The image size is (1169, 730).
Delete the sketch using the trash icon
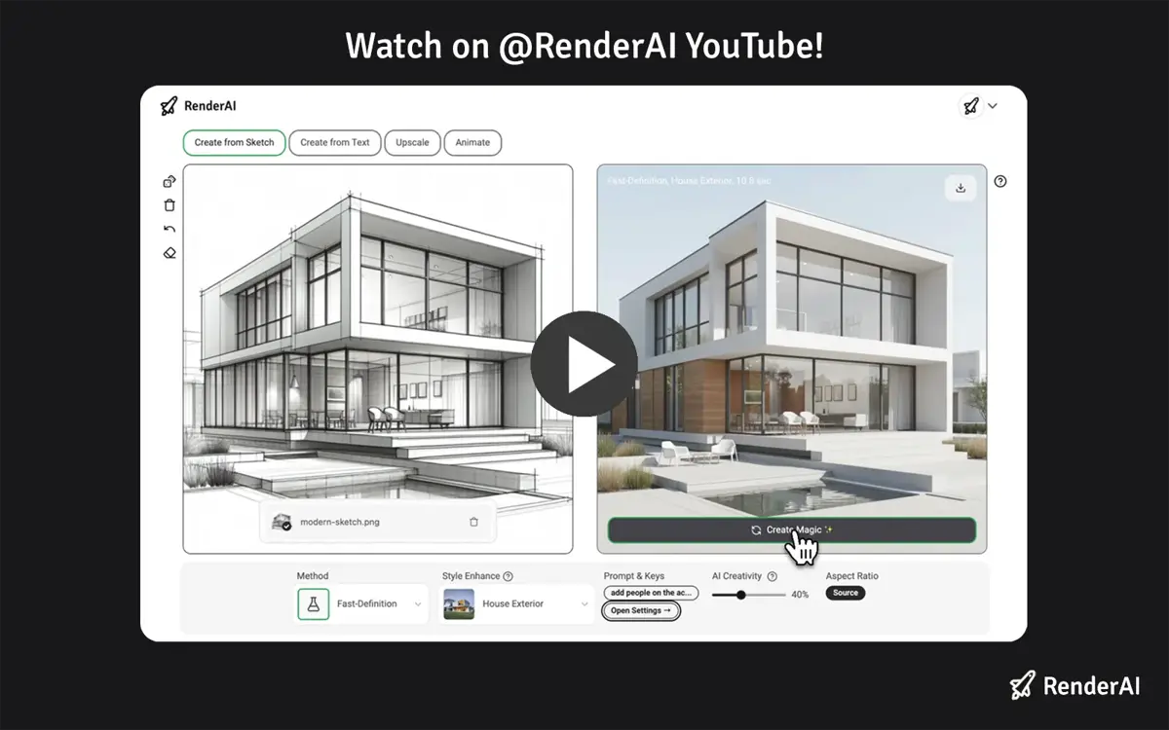pos(169,204)
